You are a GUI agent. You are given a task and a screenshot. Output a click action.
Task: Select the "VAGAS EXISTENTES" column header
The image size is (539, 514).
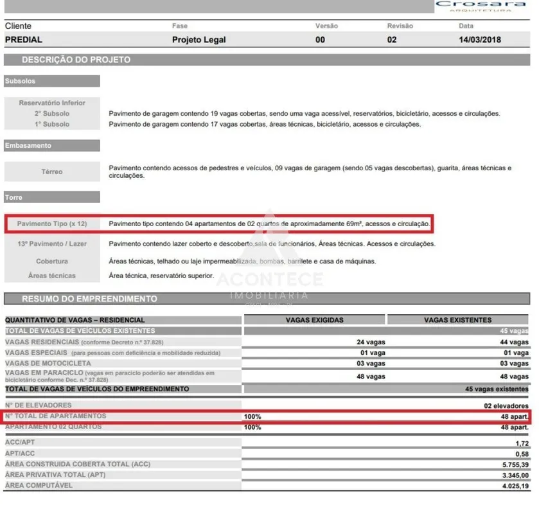click(457, 320)
